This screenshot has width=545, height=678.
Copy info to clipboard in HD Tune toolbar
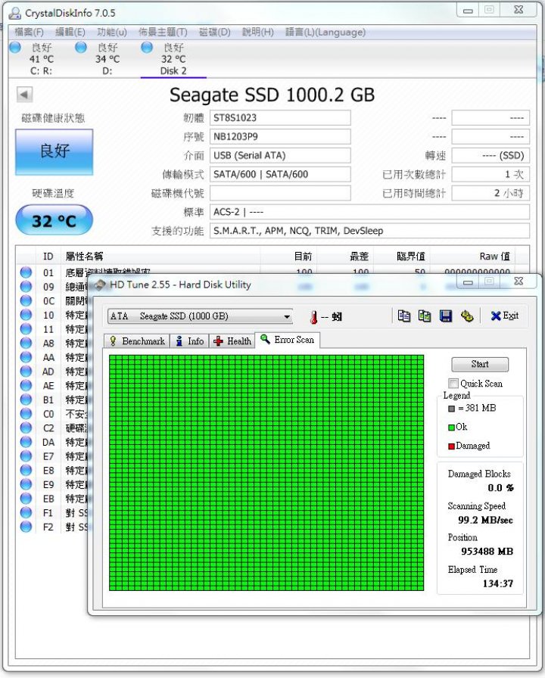[404, 316]
